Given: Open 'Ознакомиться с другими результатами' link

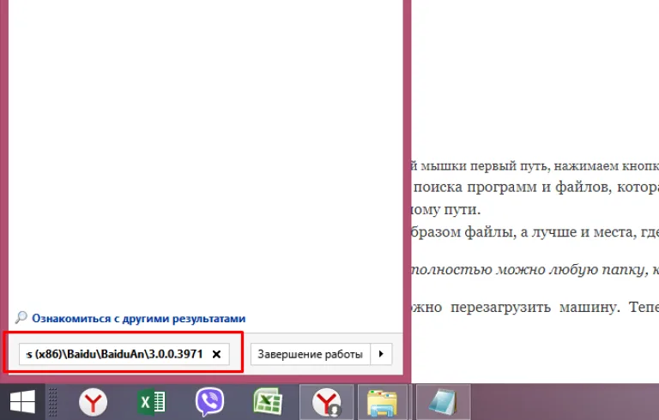Looking at the screenshot, I should point(139,318).
